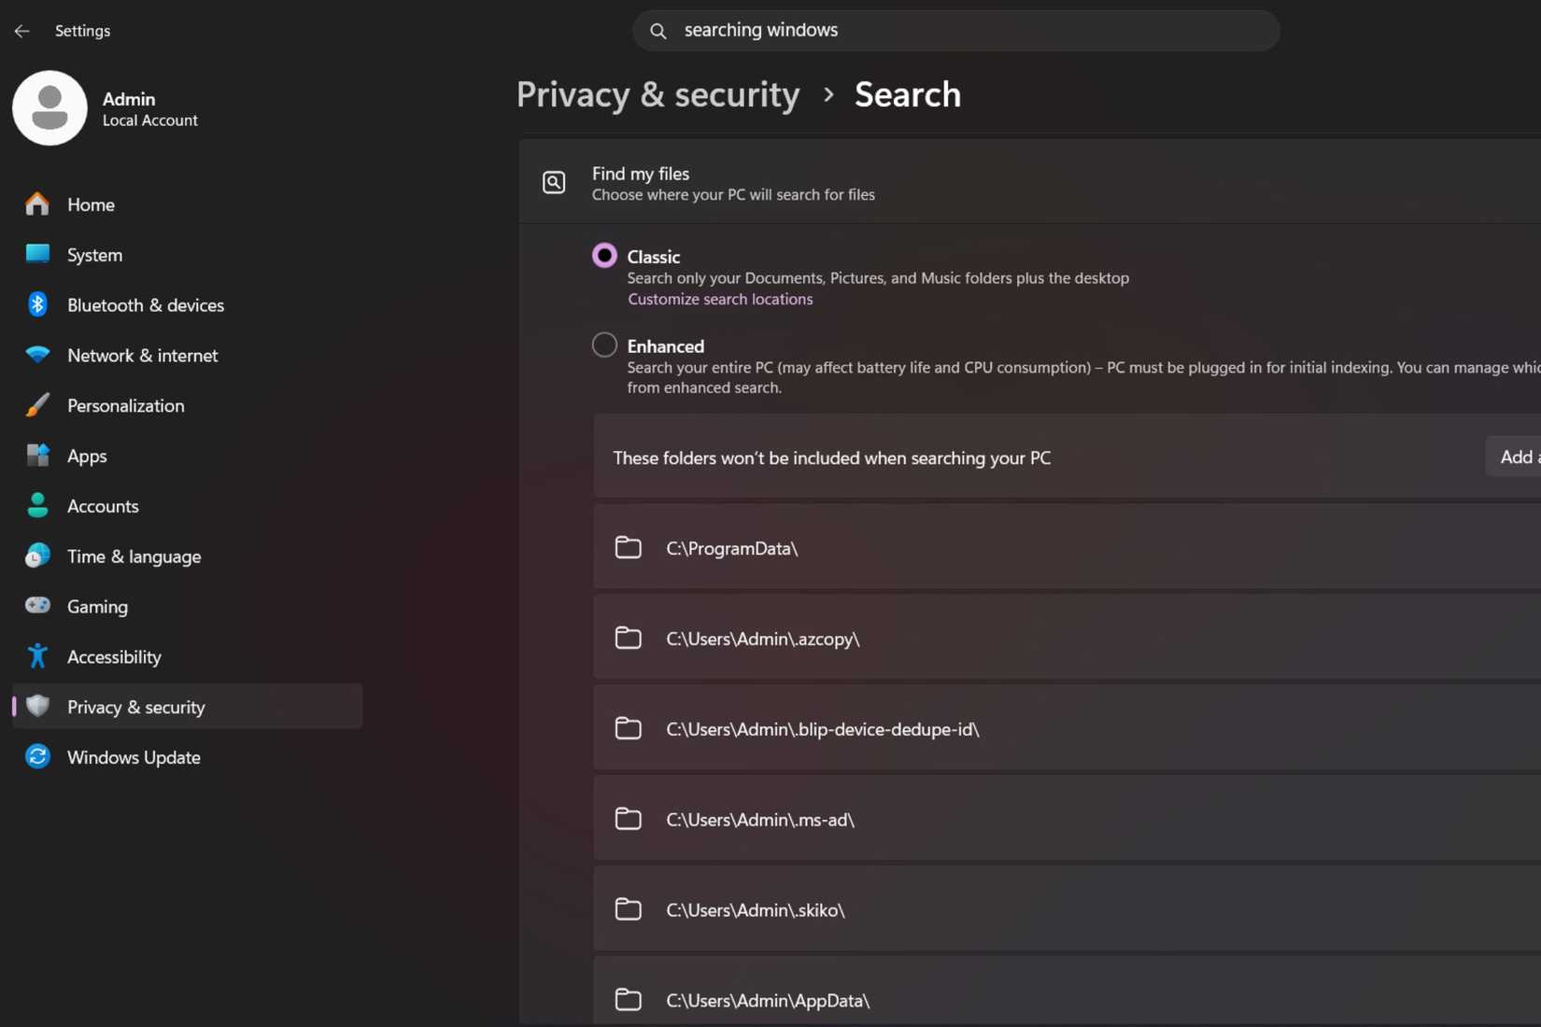Go to Bluetooth & devices
Image resolution: width=1541 pixels, height=1027 pixels.
point(187,305)
